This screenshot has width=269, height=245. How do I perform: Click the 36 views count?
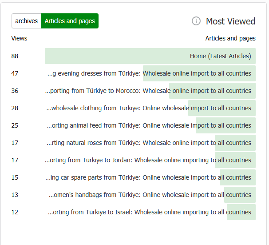15,91
